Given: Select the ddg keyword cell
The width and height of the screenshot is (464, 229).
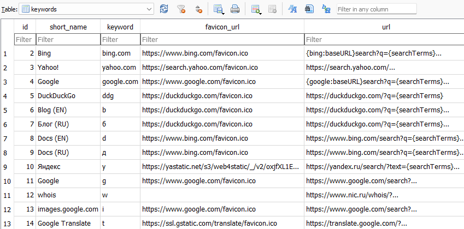Looking at the screenshot, I should click(120, 96).
